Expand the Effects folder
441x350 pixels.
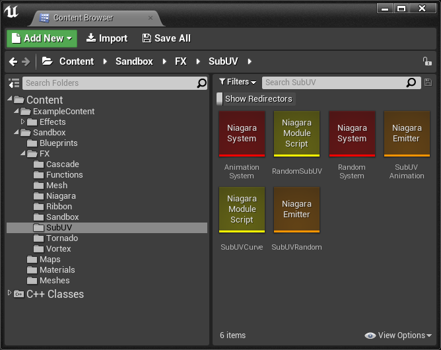pyautogui.click(x=23, y=122)
